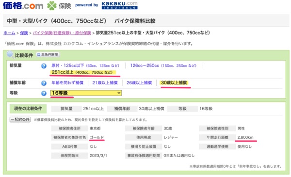Select 原付・125cc以下 displacement option
The image size is (291, 177).
(85, 65)
